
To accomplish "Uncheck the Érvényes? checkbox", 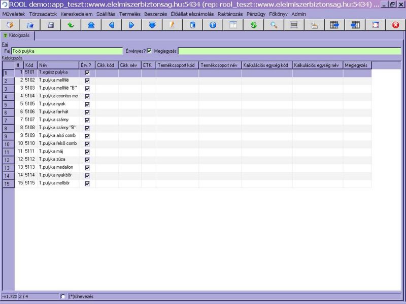I will pos(149,51).
